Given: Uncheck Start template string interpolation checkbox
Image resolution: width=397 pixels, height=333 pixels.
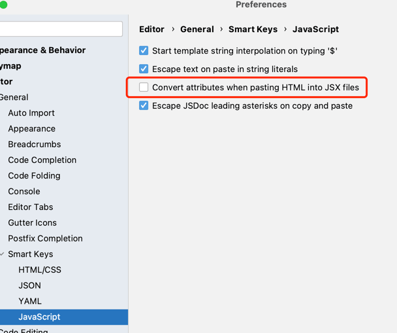Looking at the screenshot, I should [144, 50].
